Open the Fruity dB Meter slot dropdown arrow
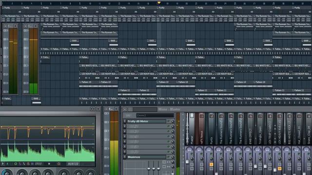This screenshot has width=312, height=175. tap(125, 121)
